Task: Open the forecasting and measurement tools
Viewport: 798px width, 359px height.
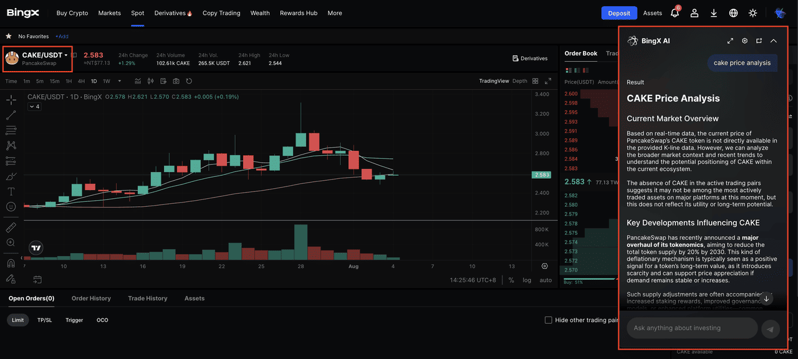Action: coord(11,161)
